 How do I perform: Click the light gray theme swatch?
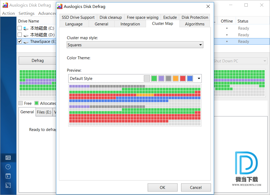147,78
